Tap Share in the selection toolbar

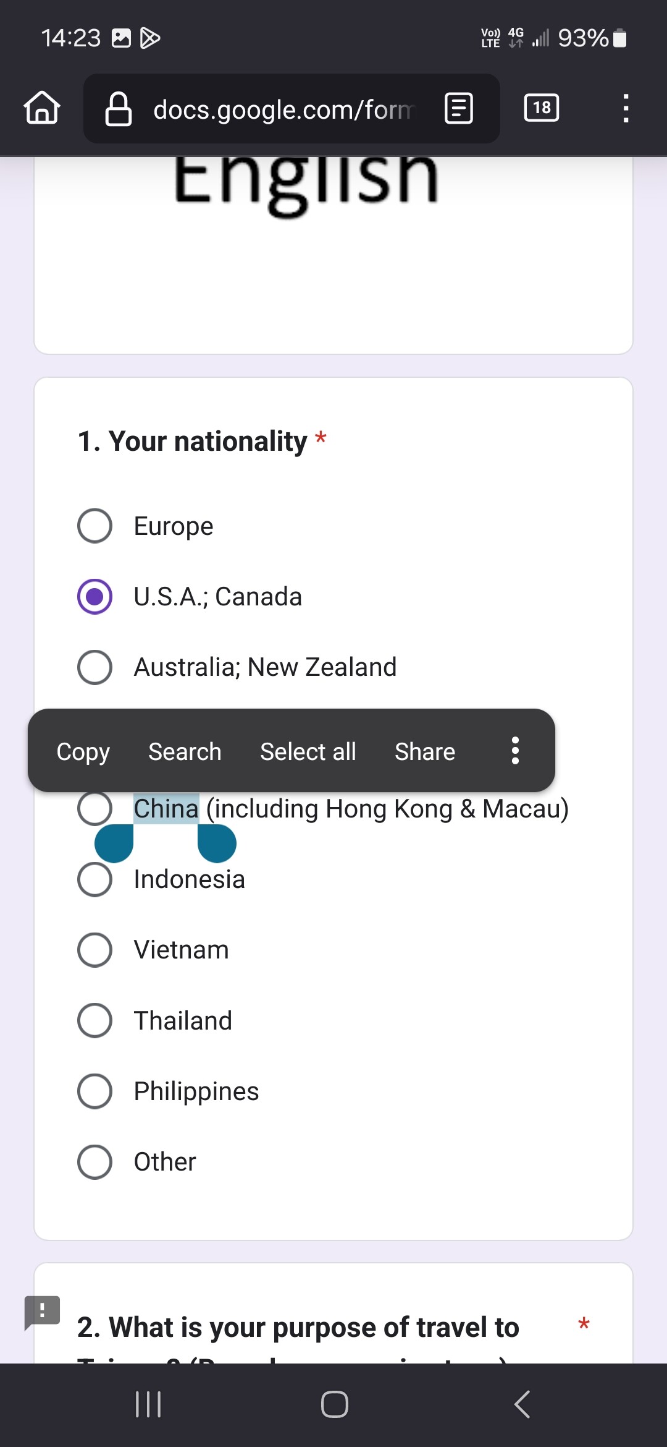(x=425, y=751)
